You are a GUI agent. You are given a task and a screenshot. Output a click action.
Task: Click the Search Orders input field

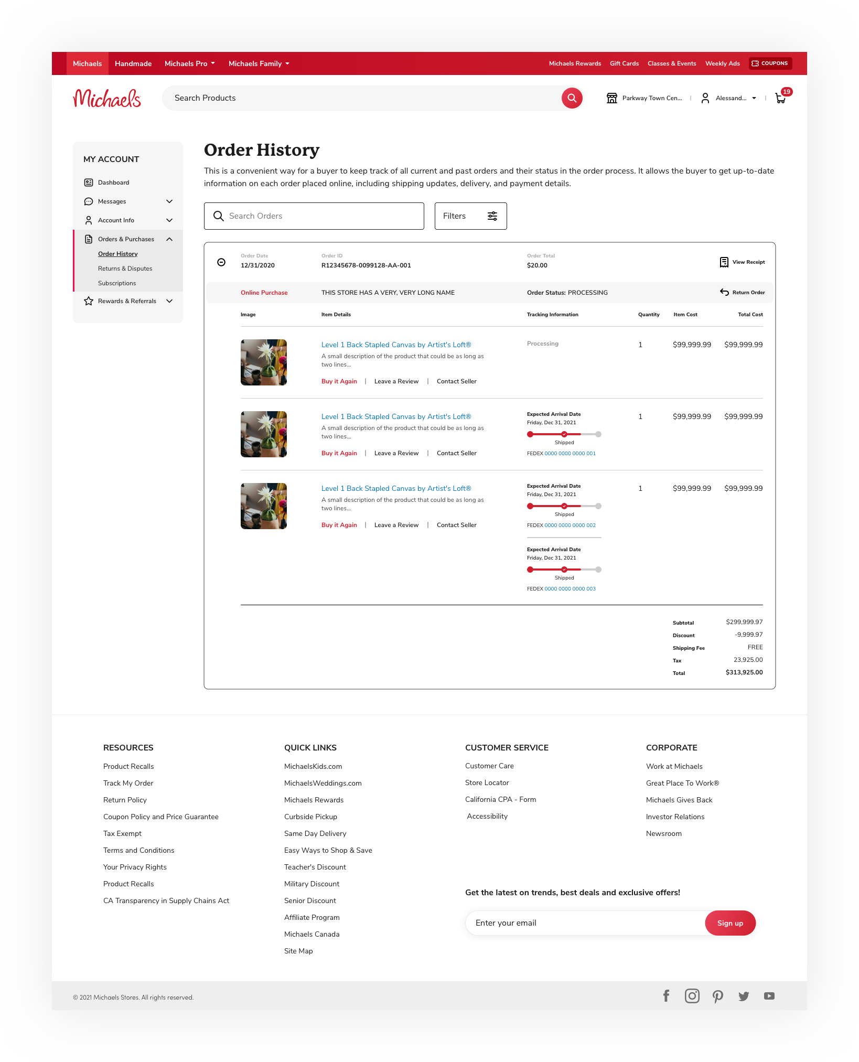(314, 216)
